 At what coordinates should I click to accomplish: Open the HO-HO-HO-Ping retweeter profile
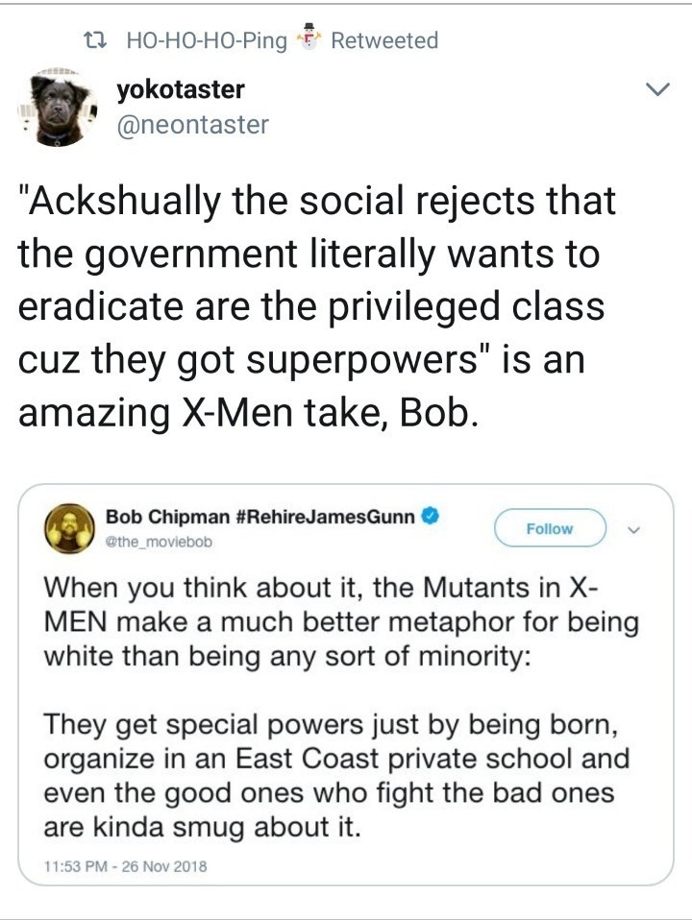(207, 40)
